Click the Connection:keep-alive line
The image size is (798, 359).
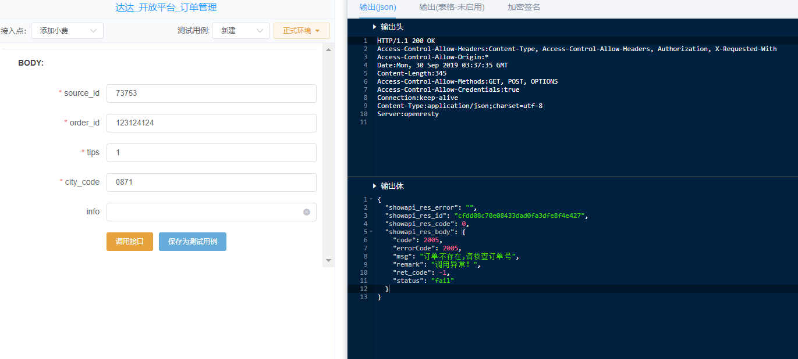pyautogui.click(x=417, y=98)
